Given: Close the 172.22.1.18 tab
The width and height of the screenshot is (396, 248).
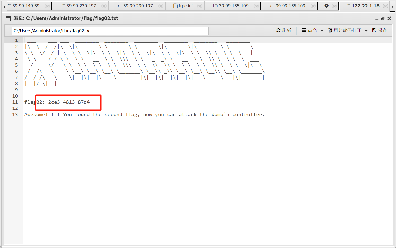Looking at the screenshot, I should click(x=385, y=6).
